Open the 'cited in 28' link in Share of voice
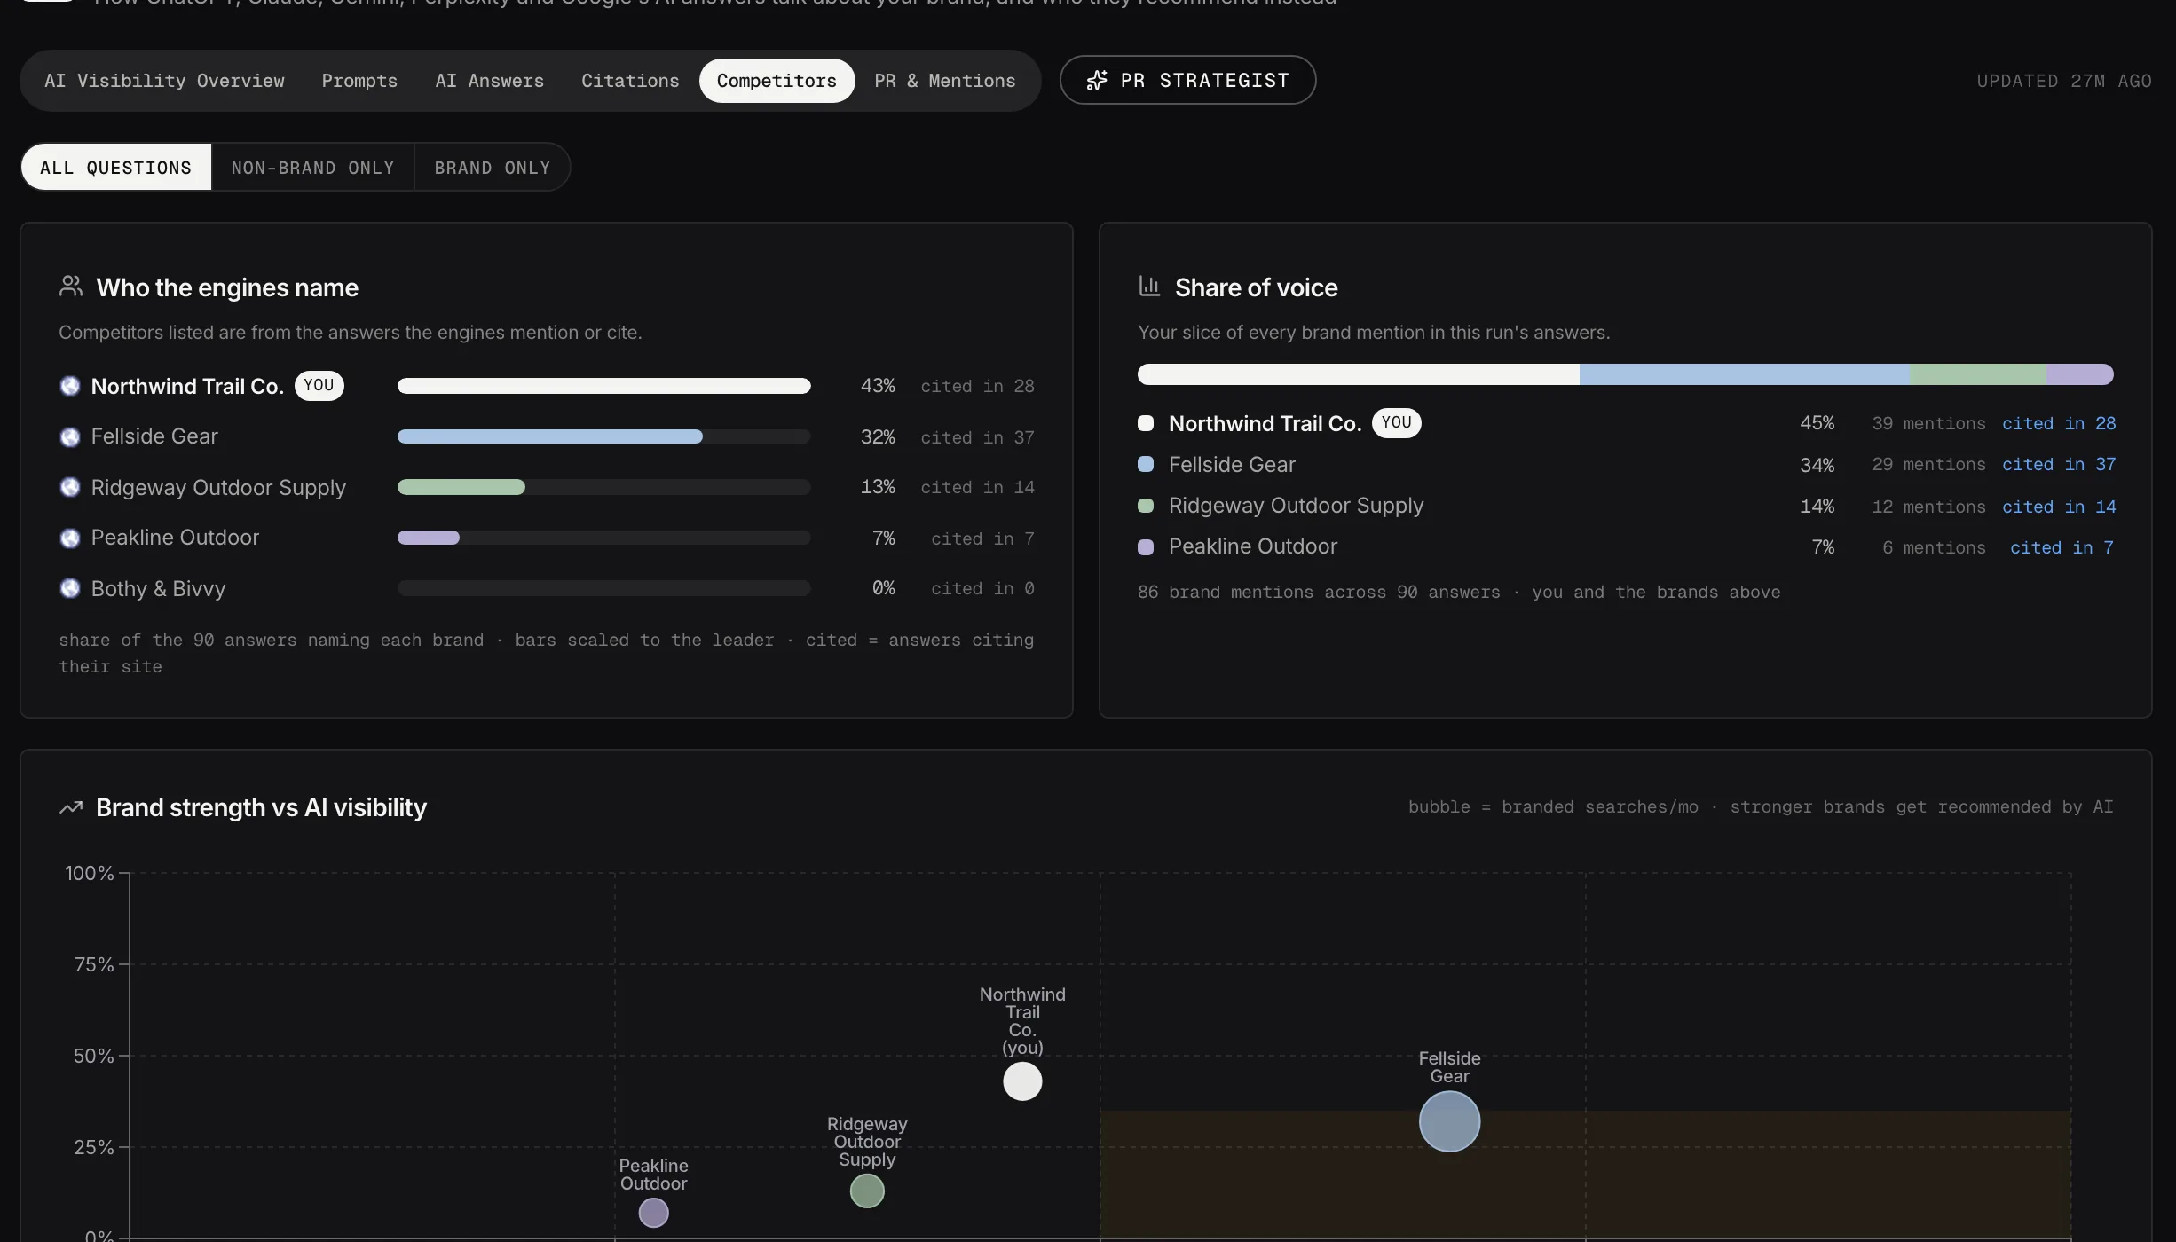 2059,423
